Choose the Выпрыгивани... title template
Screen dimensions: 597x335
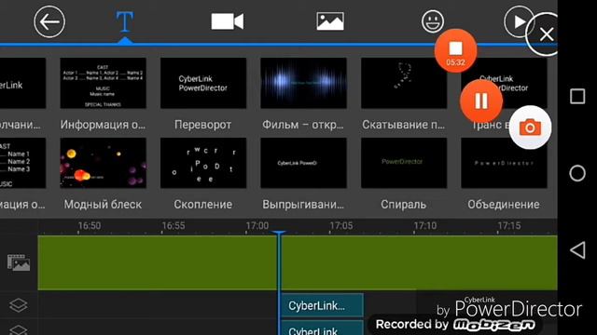(303, 163)
